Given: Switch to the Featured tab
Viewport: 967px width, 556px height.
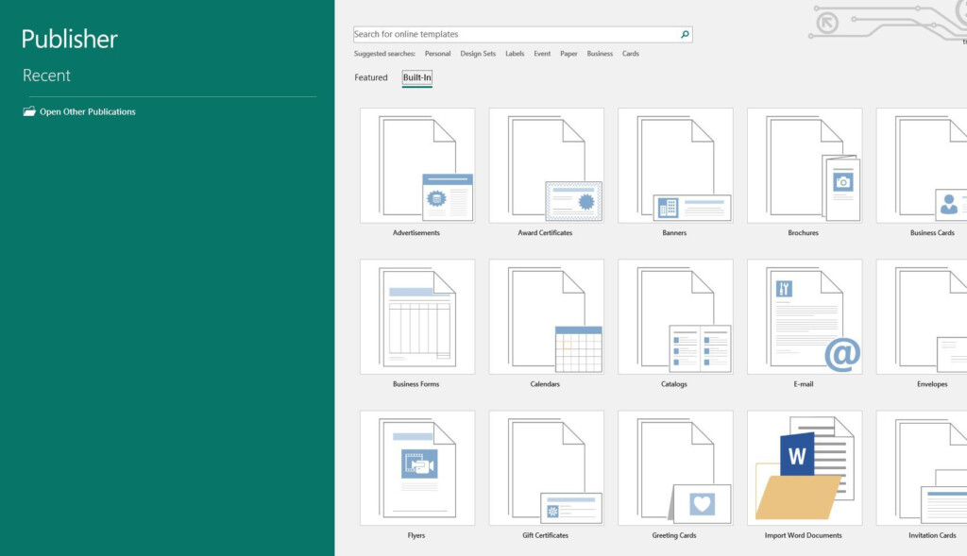Looking at the screenshot, I should (370, 77).
